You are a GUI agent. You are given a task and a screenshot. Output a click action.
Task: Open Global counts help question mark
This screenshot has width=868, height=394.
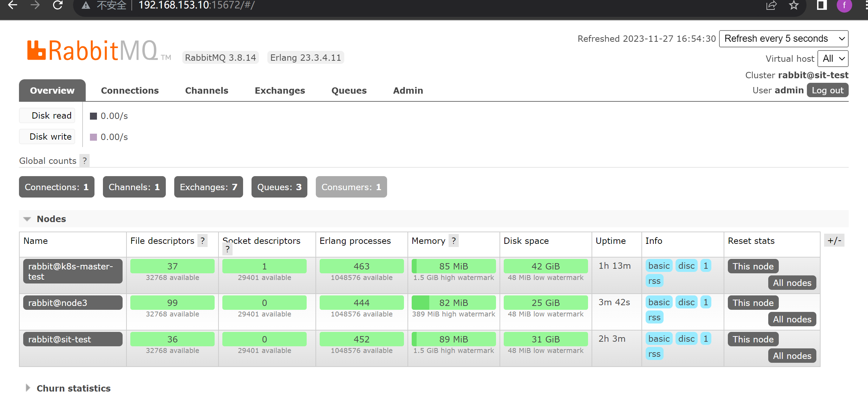pyautogui.click(x=84, y=161)
